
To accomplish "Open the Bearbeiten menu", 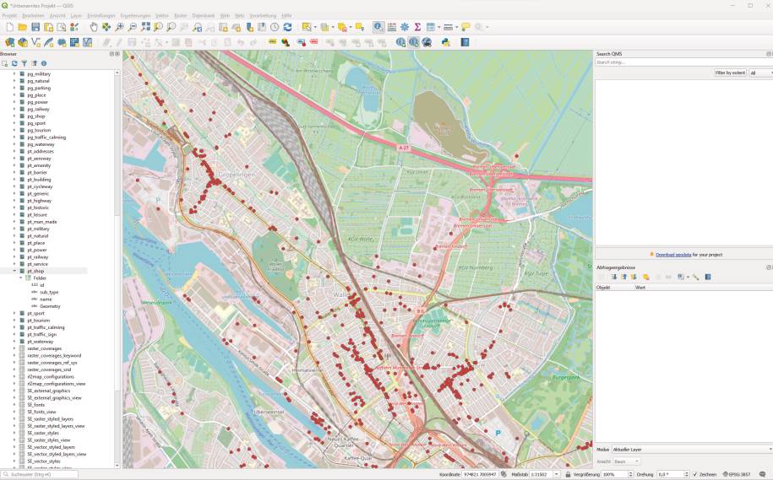I will [33, 16].
